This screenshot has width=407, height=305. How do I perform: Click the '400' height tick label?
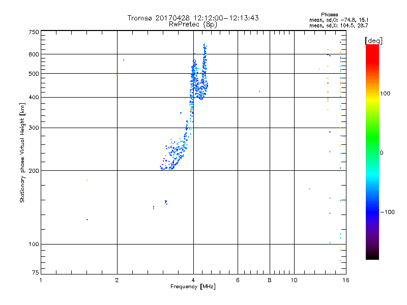(x=34, y=98)
